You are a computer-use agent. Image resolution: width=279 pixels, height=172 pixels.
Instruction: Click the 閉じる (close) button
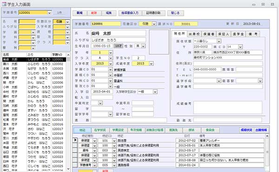[175, 13]
